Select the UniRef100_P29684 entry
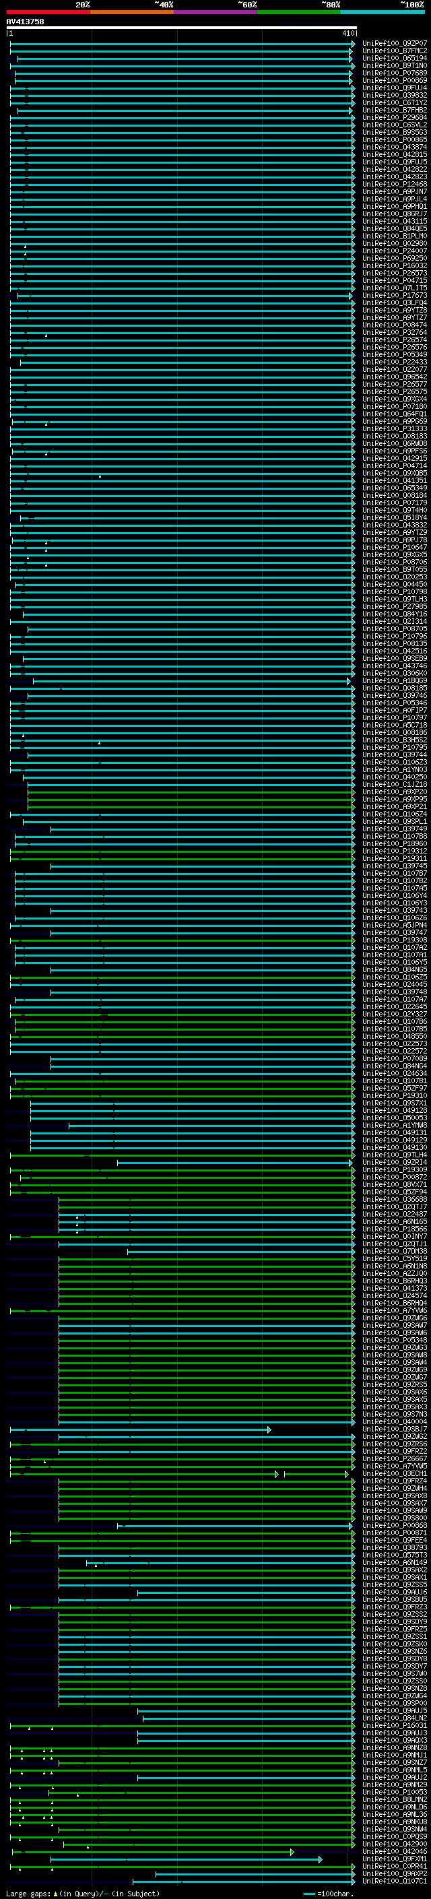Viewport: 431px width, 1899px height. (394, 118)
